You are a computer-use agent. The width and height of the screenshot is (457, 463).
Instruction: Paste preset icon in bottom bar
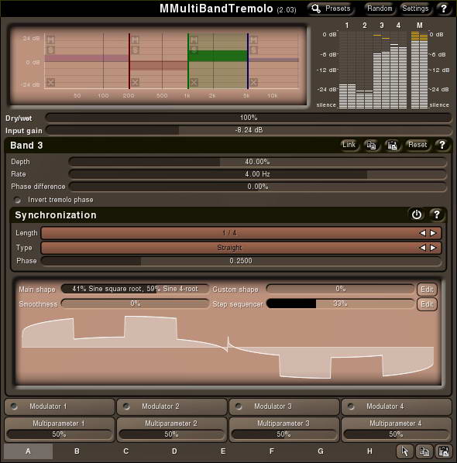(444, 451)
